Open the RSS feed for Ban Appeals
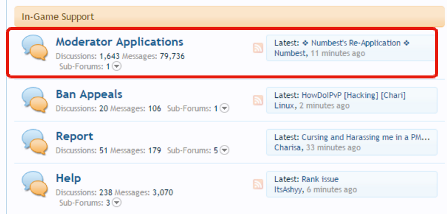The width and height of the screenshot is (447, 214). pos(258,100)
